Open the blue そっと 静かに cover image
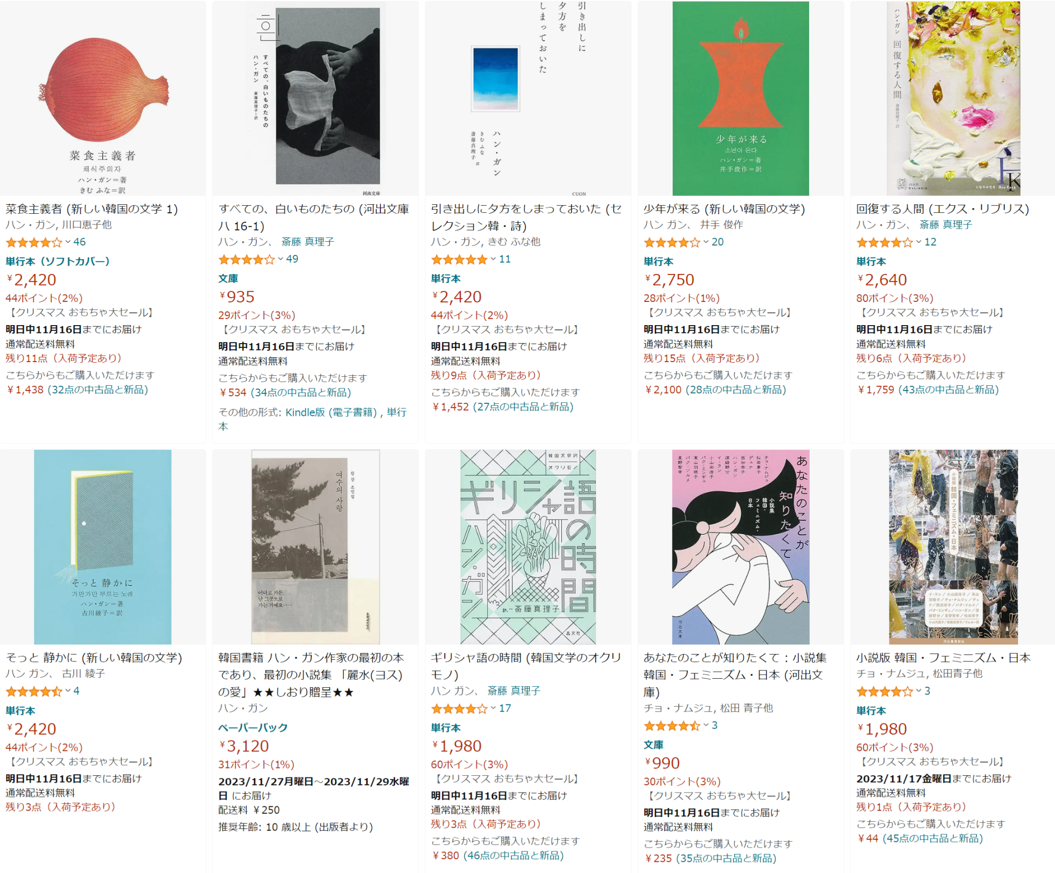Image resolution: width=1055 pixels, height=873 pixels. click(x=103, y=547)
